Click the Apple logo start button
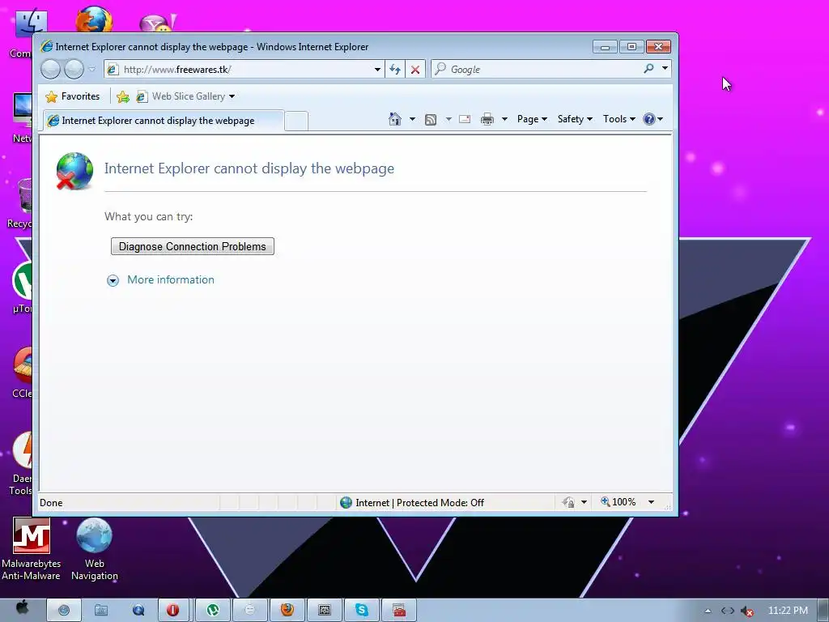This screenshot has width=829, height=622. pos(22,607)
